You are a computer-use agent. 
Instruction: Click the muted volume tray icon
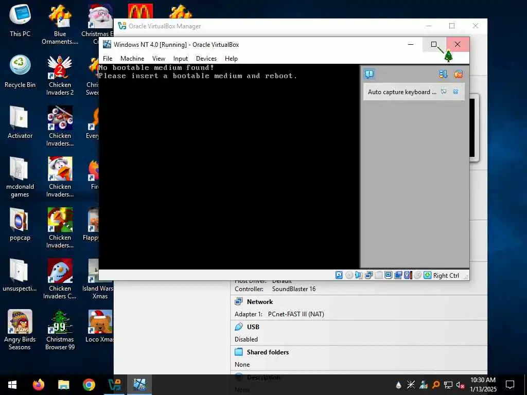(460, 385)
